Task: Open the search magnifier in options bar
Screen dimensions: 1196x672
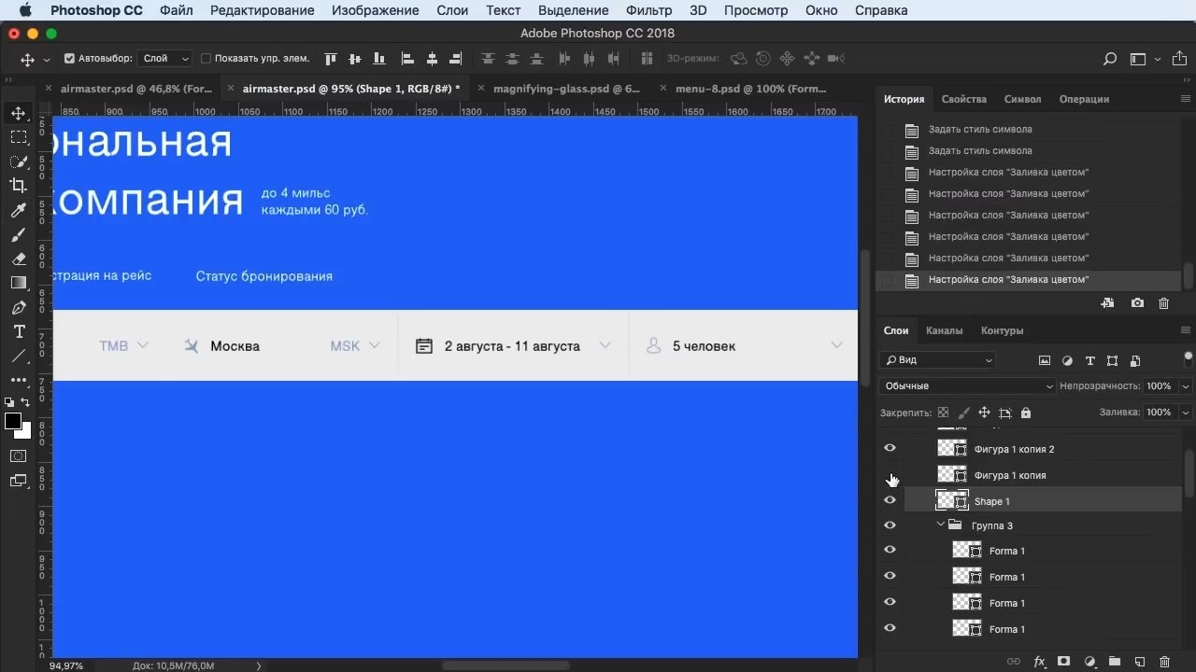Action: point(1110,59)
